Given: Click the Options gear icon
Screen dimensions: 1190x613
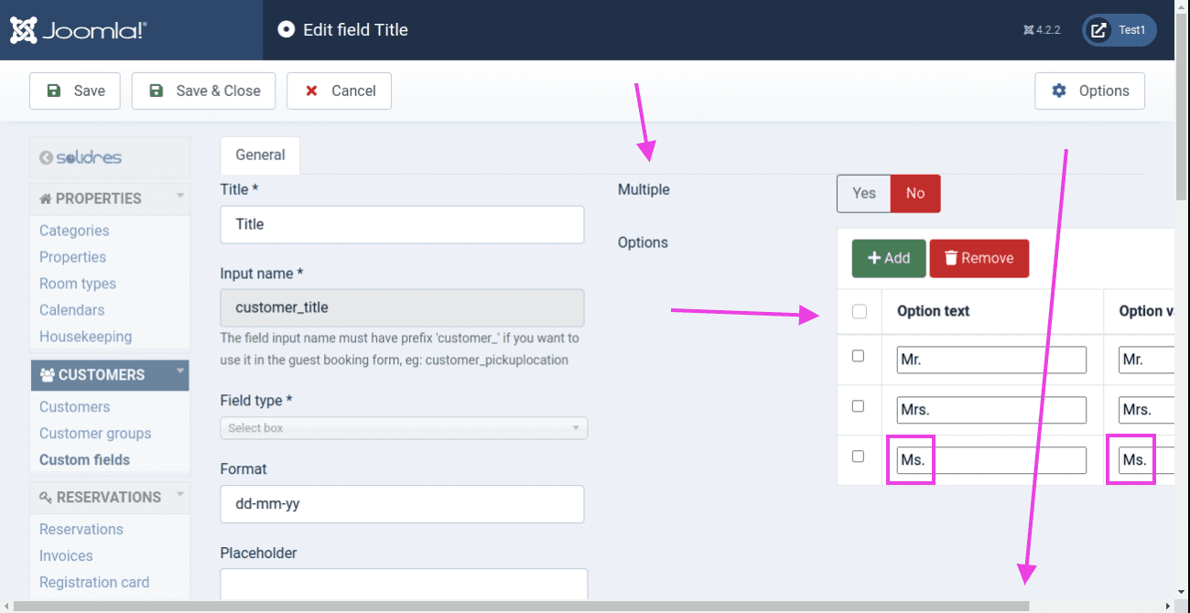Looking at the screenshot, I should click(x=1059, y=91).
